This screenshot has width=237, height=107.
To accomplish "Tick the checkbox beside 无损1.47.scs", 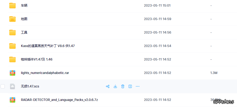I will click(x=3, y=86).
